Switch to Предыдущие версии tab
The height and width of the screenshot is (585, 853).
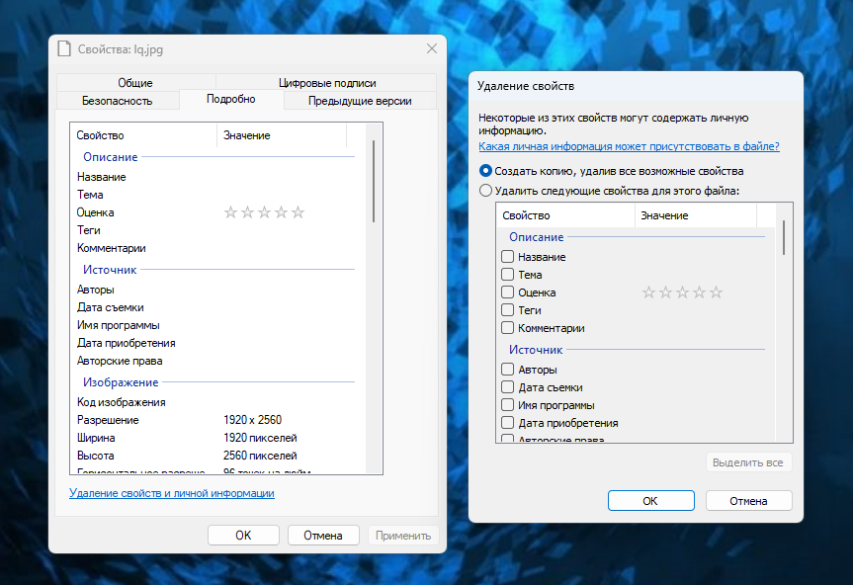[x=360, y=101]
